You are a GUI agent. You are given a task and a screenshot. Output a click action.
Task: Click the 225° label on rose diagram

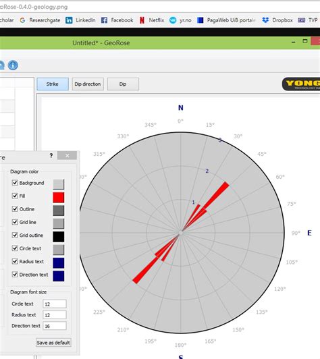coord(99,312)
